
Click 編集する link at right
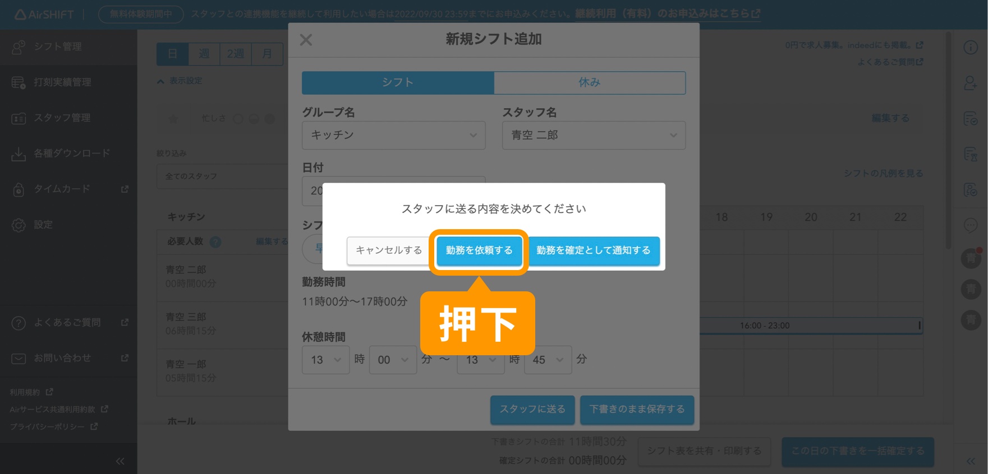tap(890, 118)
